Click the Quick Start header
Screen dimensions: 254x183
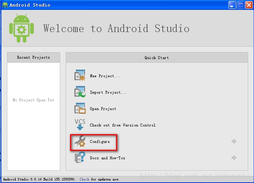[x=157, y=58]
